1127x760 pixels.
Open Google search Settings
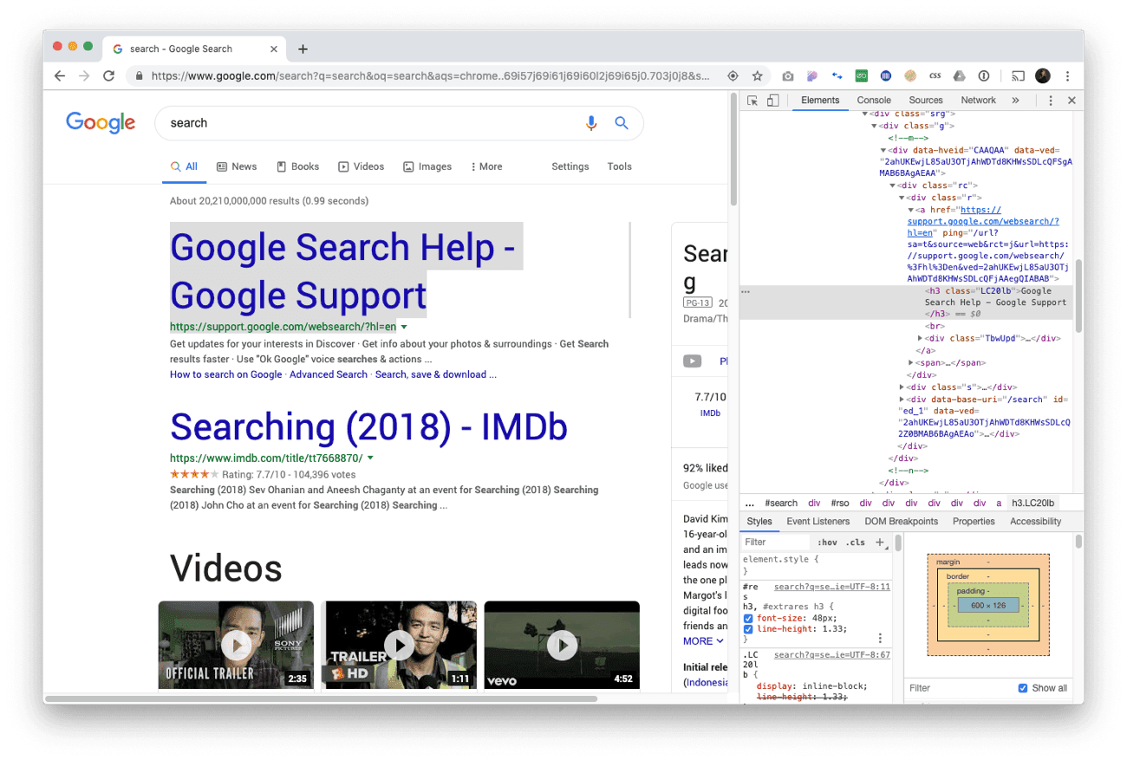tap(570, 166)
